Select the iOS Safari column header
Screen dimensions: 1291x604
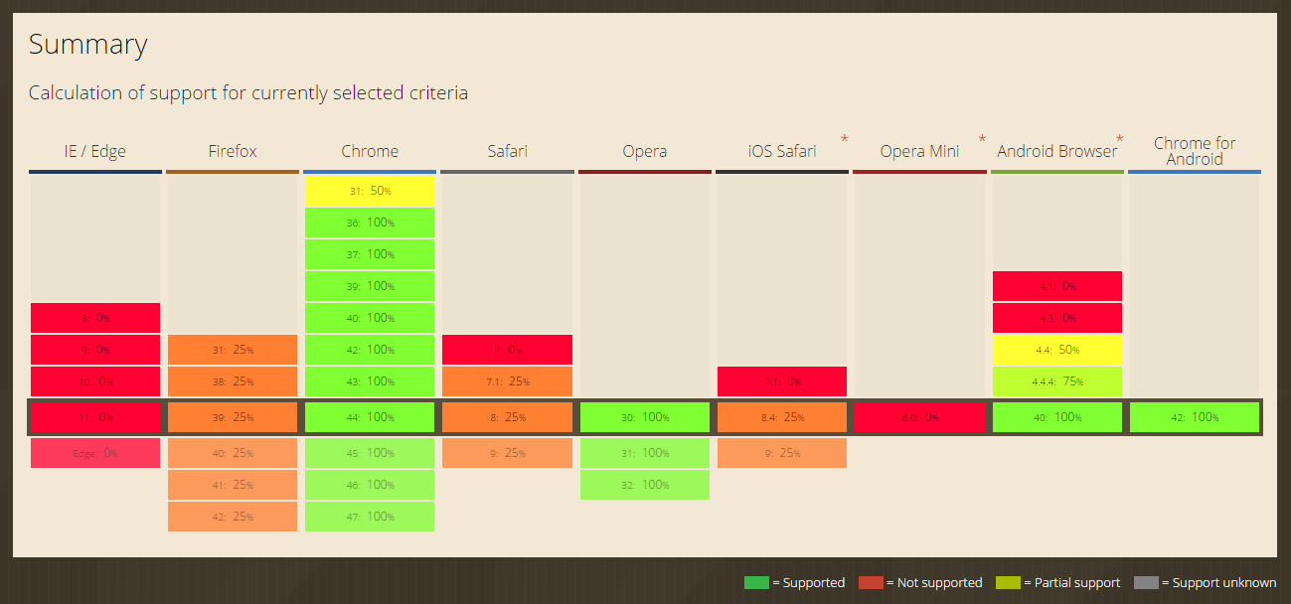tap(782, 151)
